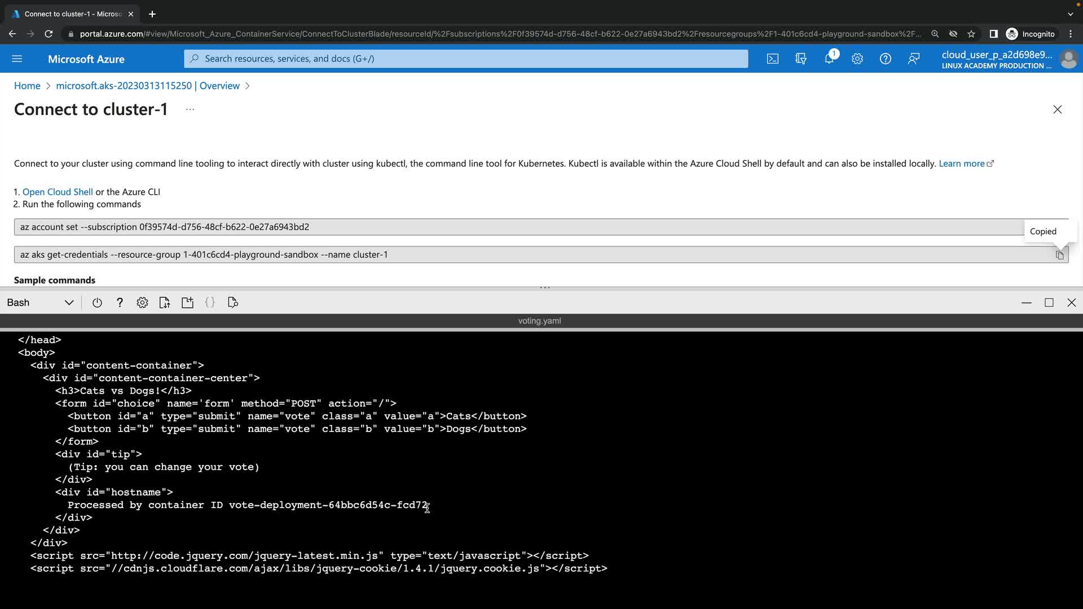The height and width of the screenshot is (609, 1083).
Task: Open a new Cloud Shell session icon
Action: click(x=187, y=303)
